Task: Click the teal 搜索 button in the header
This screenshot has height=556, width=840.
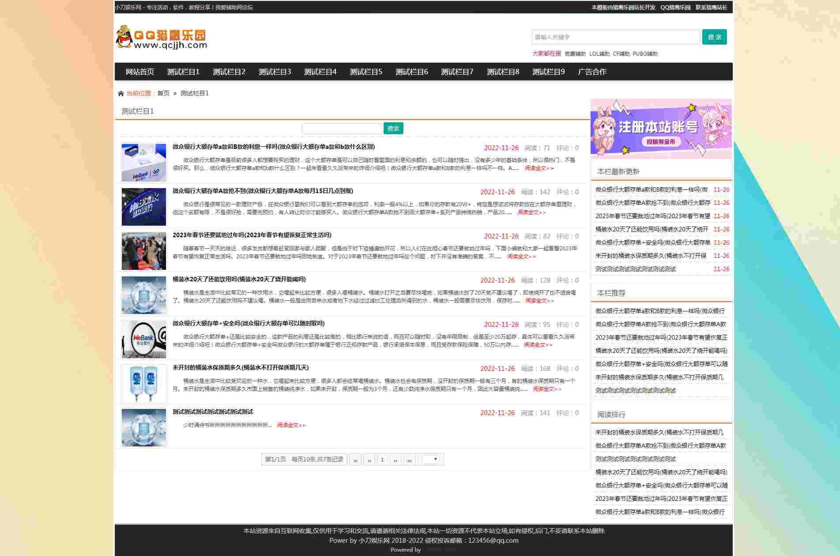Action: click(714, 37)
